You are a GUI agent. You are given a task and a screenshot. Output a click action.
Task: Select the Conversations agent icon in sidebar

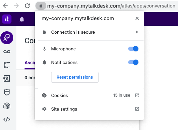tap(7, 38)
